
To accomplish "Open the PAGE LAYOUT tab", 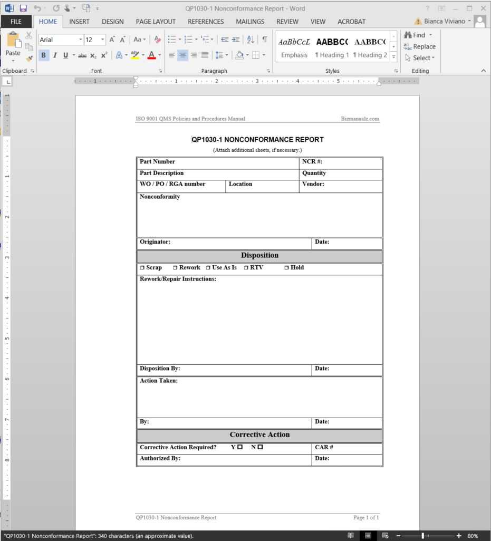I will (x=155, y=22).
